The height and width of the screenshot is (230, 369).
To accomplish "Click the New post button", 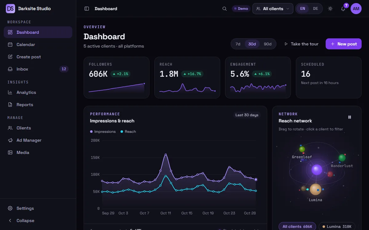I will [x=343, y=44].
